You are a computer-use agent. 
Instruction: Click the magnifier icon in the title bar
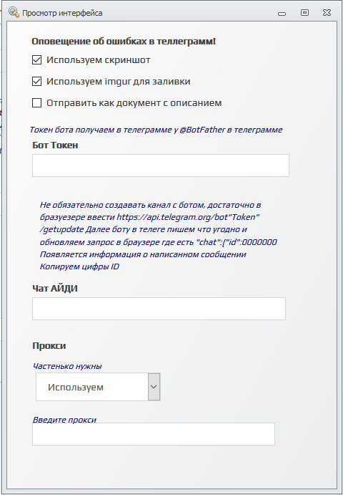[14, 13]
